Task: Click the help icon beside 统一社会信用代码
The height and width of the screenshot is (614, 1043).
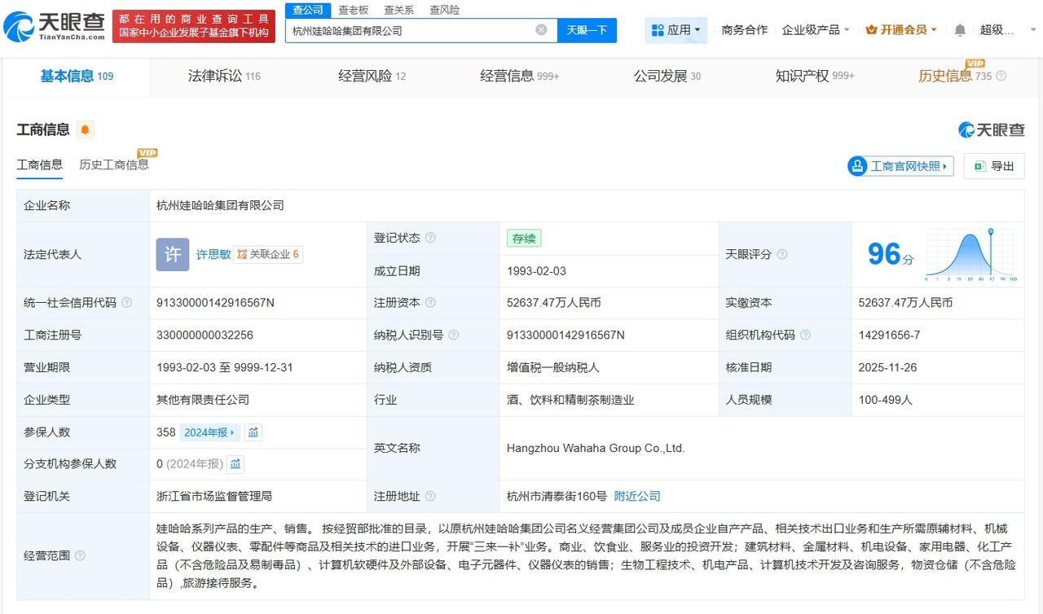Action: tap(126, 302)
